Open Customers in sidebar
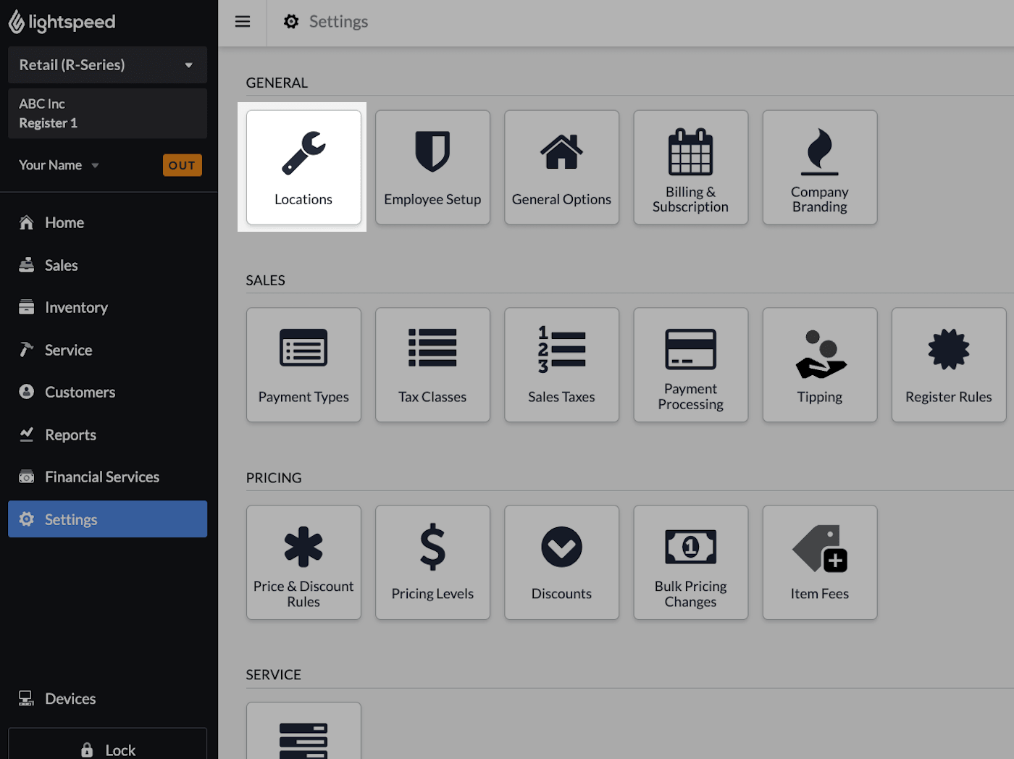 coord(107,392)
